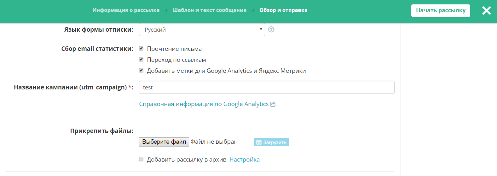Click the Выберите файл button
Screen dimensions: 497x176
click(x=164, y=142)
